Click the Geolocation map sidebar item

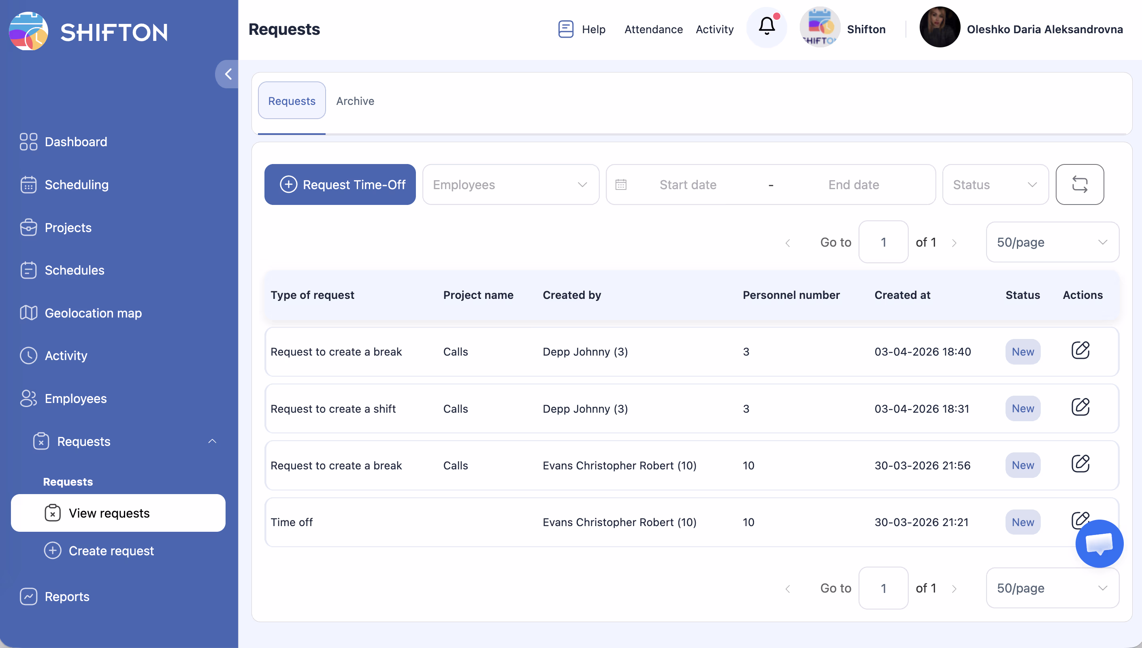point(93,313)
